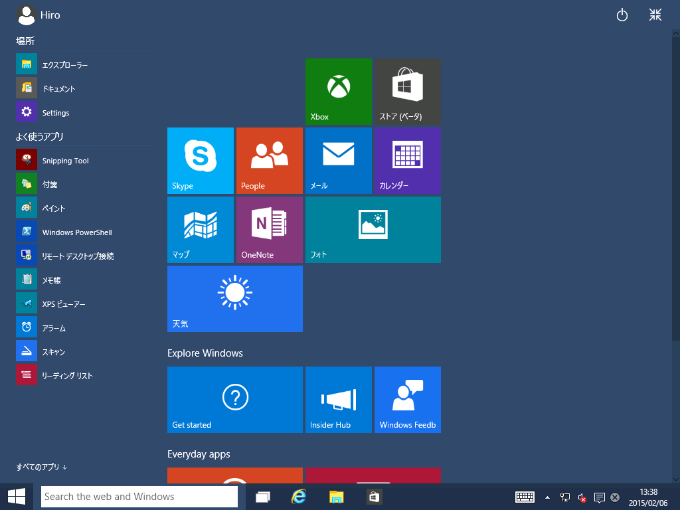Click the Start menu vertical scrollbar thumb
Image resolution: width=680 pixels, height=510 pixels.
(675, 189)
